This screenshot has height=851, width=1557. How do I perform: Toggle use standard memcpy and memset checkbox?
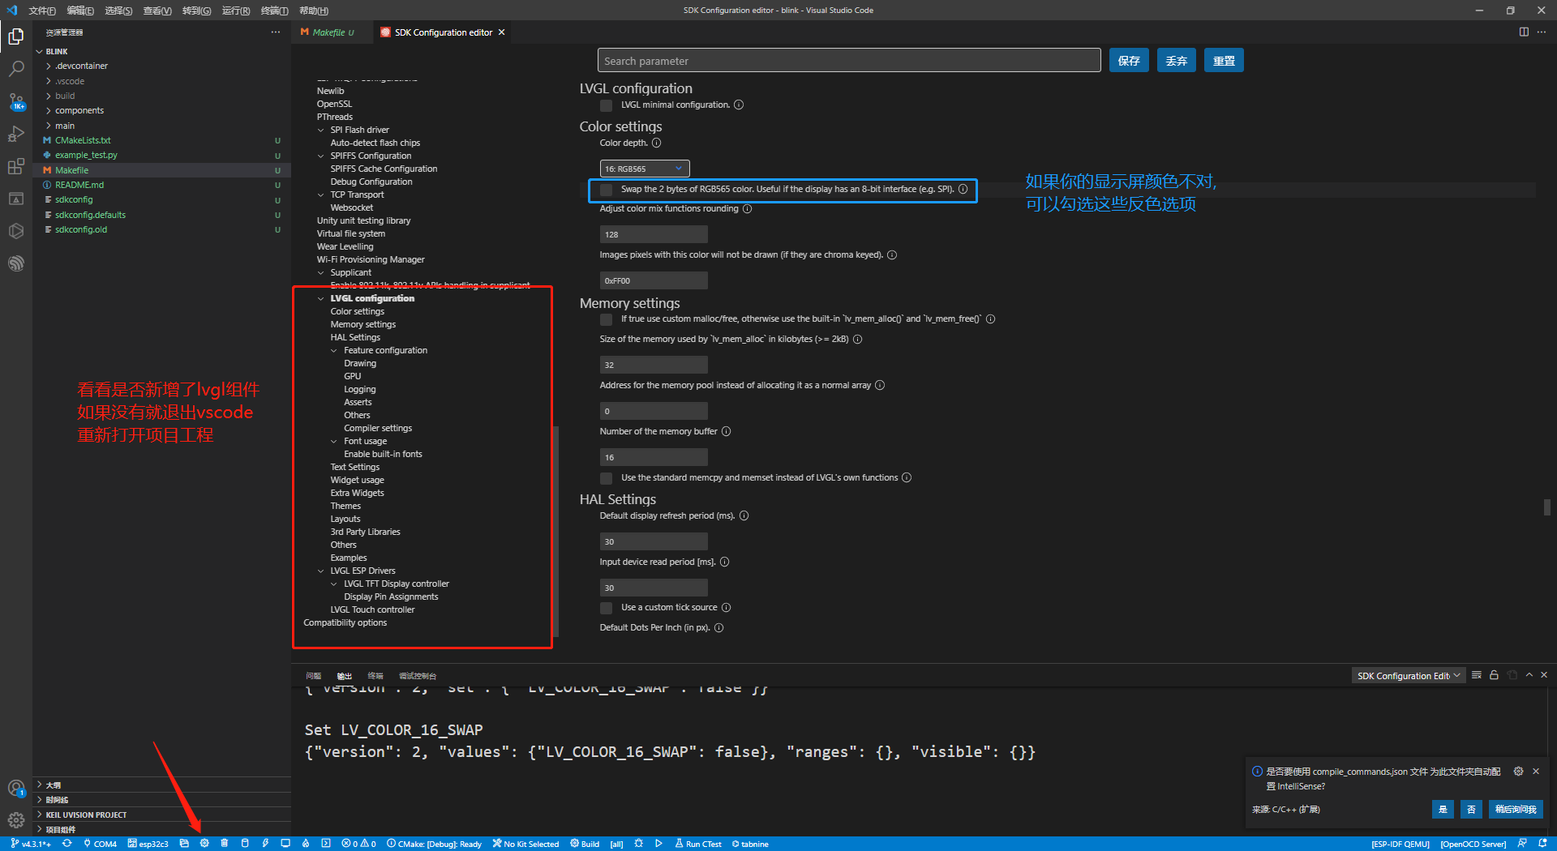(x=606, y=478)
